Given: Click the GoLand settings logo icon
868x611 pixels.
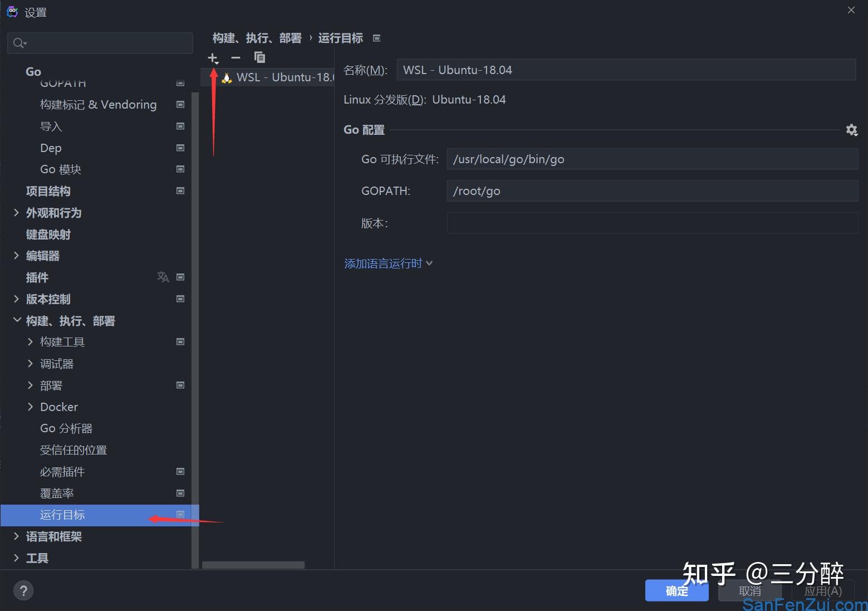Looking at the screenshot, I should coord(12,11).
